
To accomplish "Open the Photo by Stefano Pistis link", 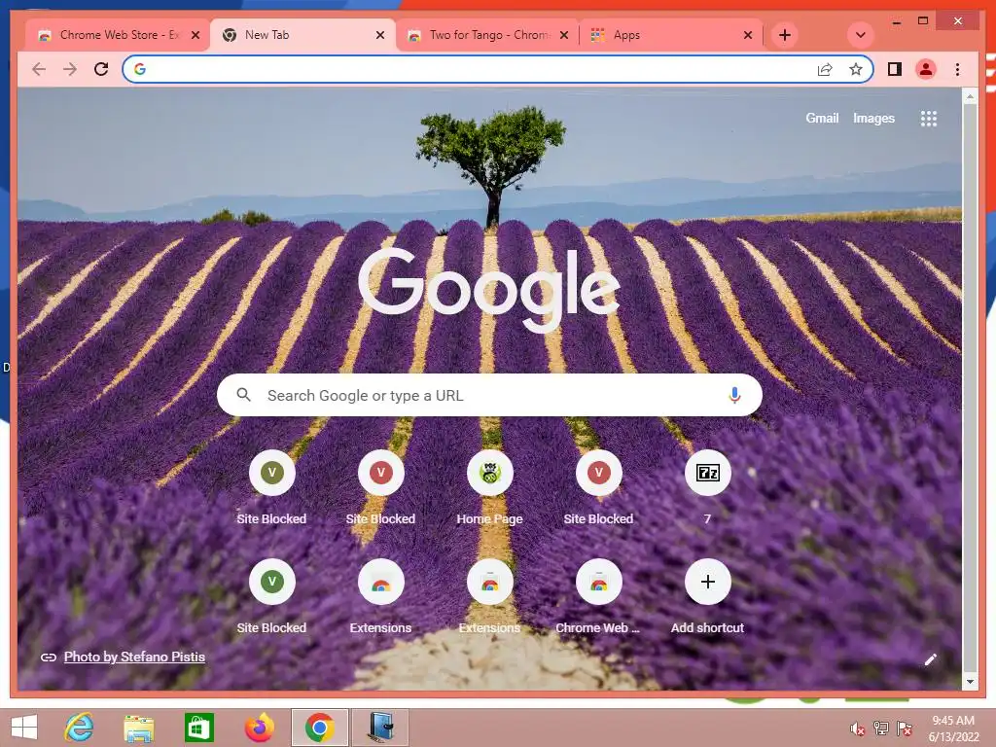I will [134, 657].
